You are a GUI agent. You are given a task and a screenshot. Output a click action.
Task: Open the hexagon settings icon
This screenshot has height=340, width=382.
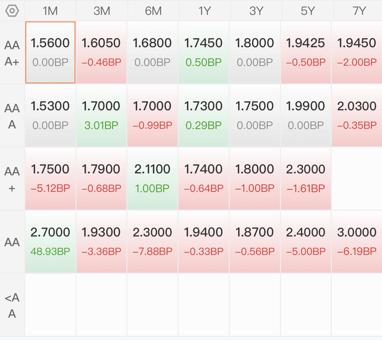[x=12, y=11]
